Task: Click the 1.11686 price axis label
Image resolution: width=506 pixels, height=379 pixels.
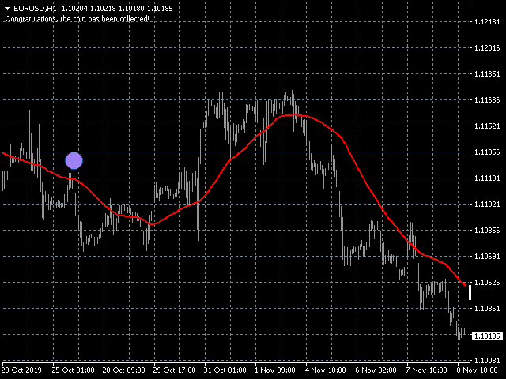Action: 488,100
